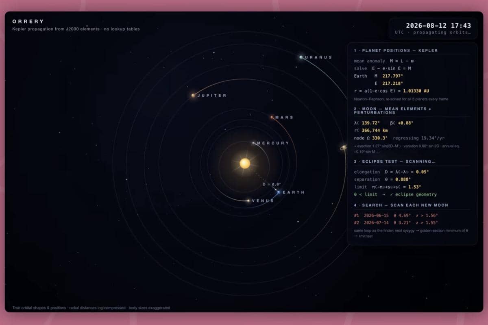
Task: Click the Moon distance 366,744 km
Action: click(x=374, y=131)
